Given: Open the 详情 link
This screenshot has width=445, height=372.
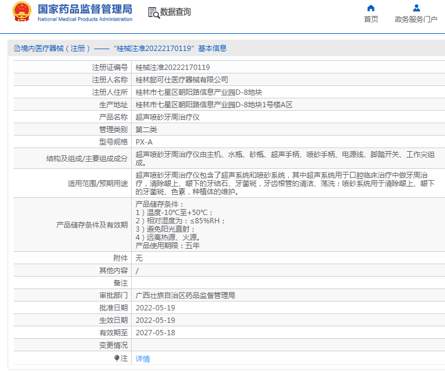Looking at the screenshot, I should tap(142, 359).
